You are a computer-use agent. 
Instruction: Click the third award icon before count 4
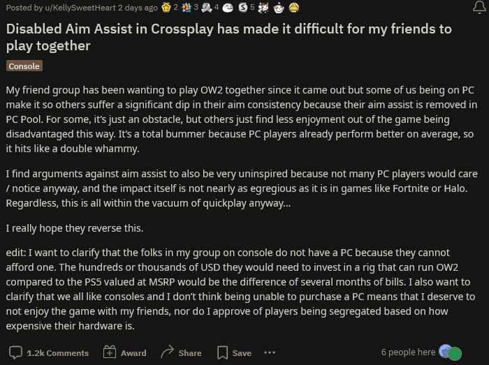coord(206,8)
